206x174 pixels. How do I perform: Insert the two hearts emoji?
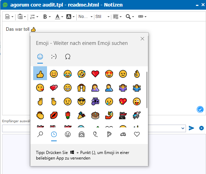pyautogui.click(x=54, y=88)
